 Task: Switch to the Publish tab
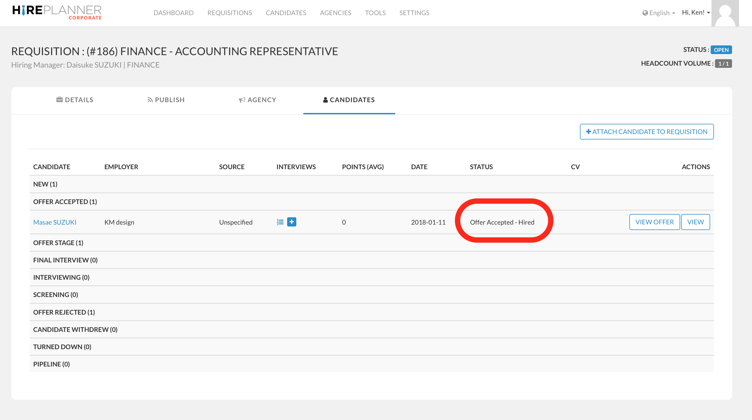pyautogui.click(x=166, y=100)
